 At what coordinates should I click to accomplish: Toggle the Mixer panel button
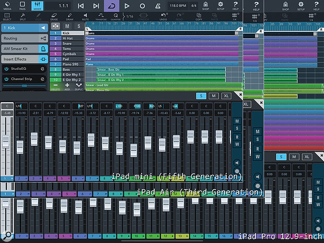coord(37,6)
